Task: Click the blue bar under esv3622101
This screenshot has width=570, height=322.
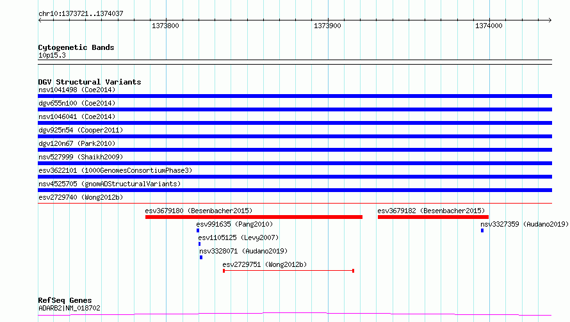Action: tap(295, 177)
